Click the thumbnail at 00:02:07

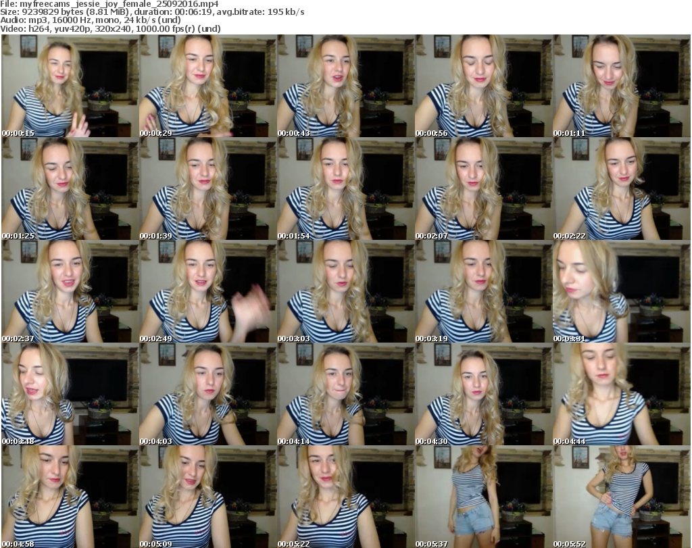click(483, 189)
